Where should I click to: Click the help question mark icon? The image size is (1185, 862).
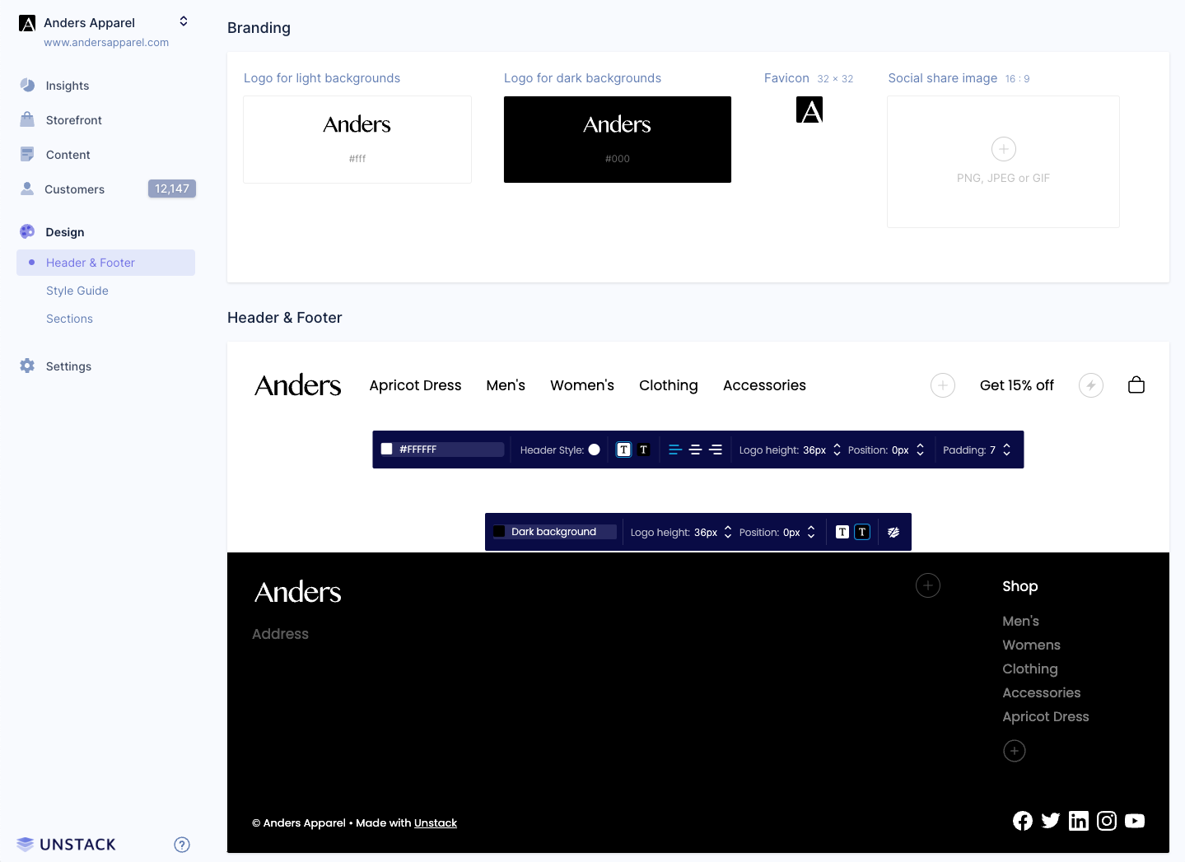(x=182, y=845)
